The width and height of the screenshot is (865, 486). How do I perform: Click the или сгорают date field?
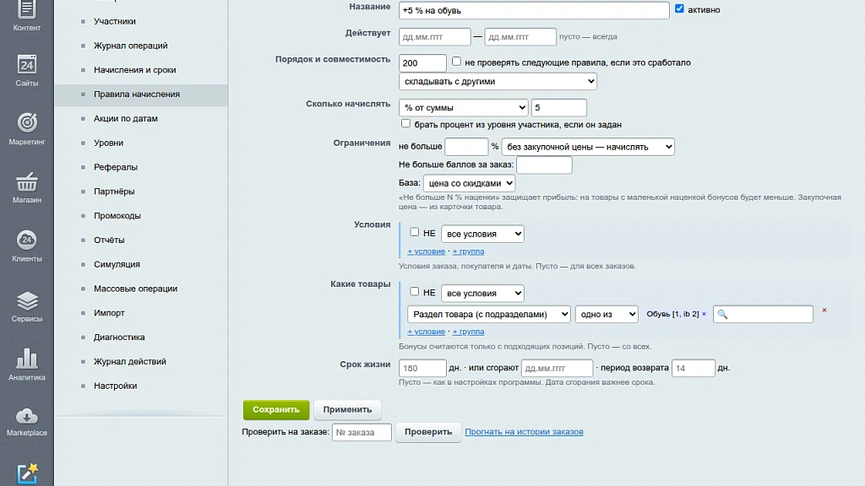click(x=557, y=368)
